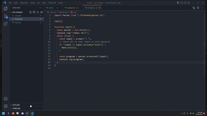Open main.ts in the file tree
This screenshot has width=207, height=116.
coord(27,23)
